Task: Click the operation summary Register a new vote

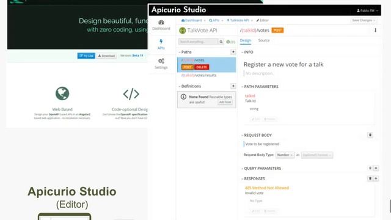Action: [283, 64]
